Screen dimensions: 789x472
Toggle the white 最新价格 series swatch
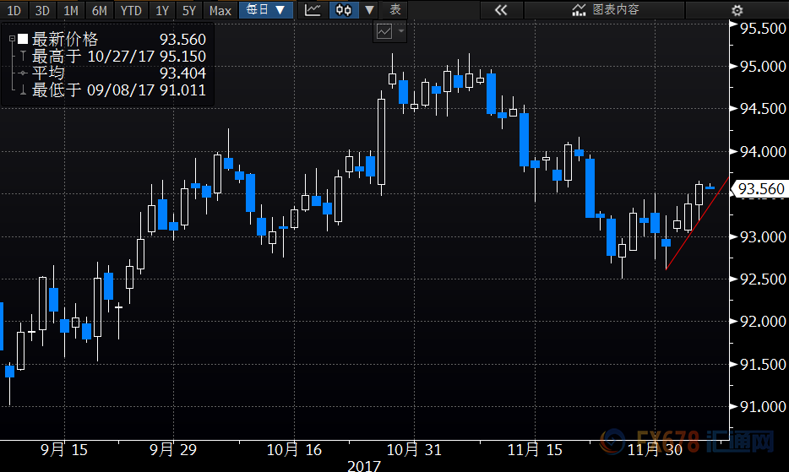23,40
